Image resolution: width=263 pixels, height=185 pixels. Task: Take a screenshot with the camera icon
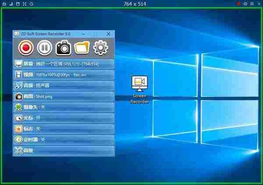[x=63, y=47]
